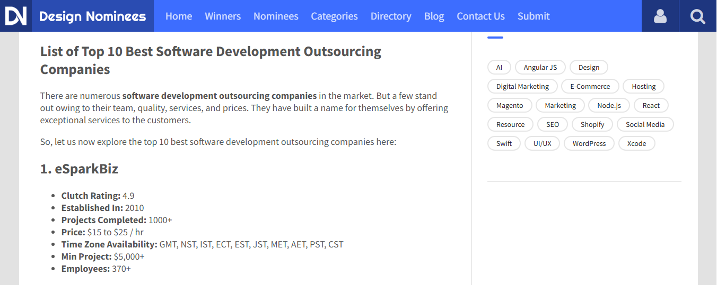This screenshot has width=717, height=285.
Task: Click the '1. eSparkBiz' heading
Action: (x=80, y=169)
